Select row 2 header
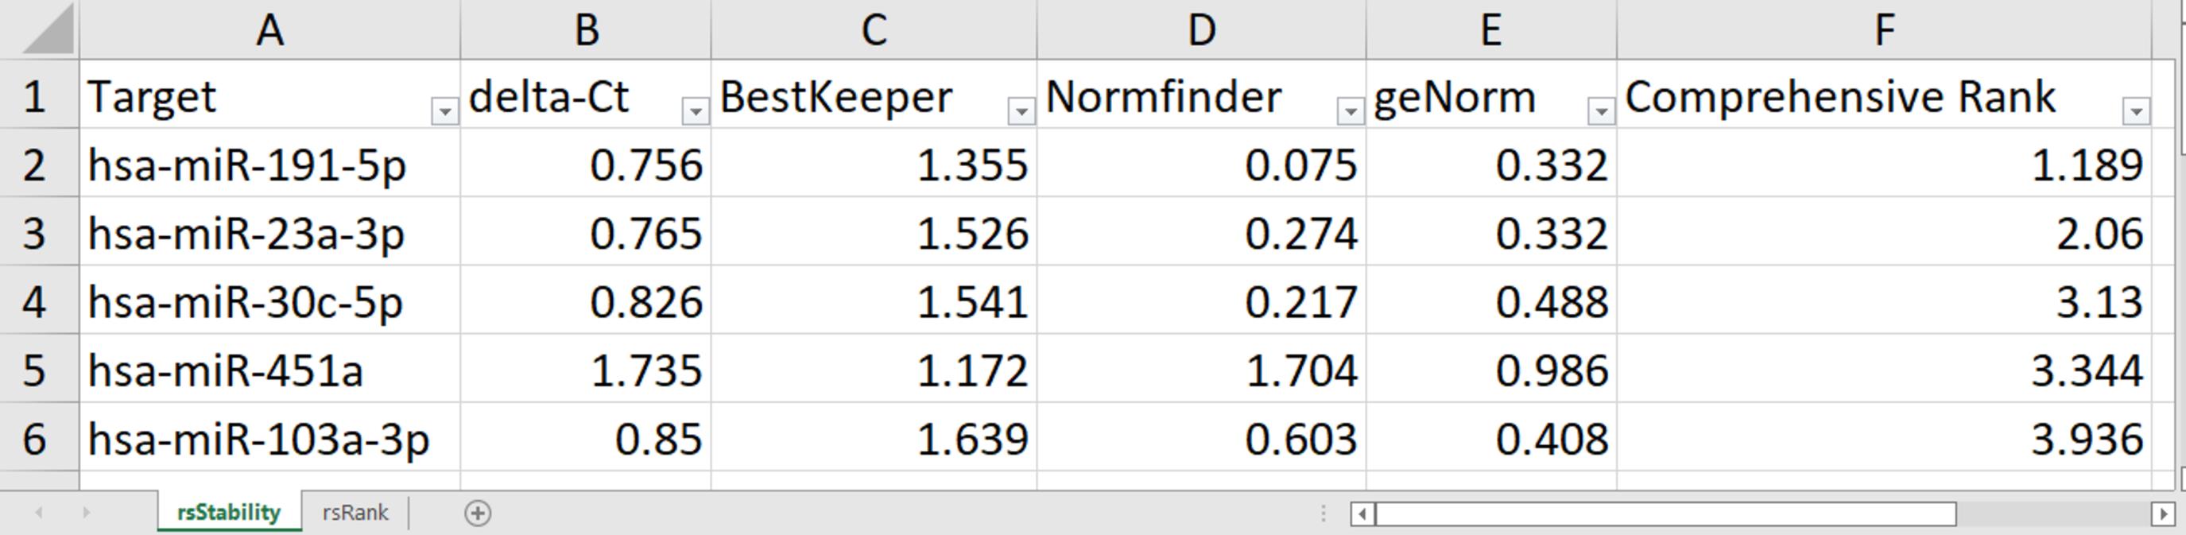 coord(39,163)
